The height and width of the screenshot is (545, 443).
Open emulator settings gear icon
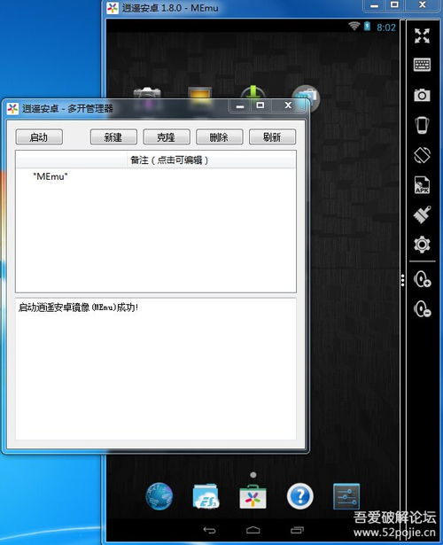422,245
